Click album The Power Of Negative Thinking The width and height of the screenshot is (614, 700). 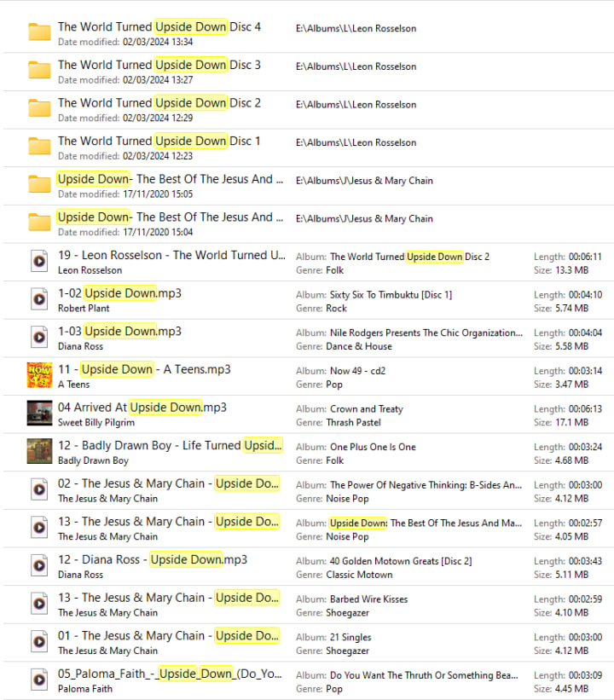[426, 485]
